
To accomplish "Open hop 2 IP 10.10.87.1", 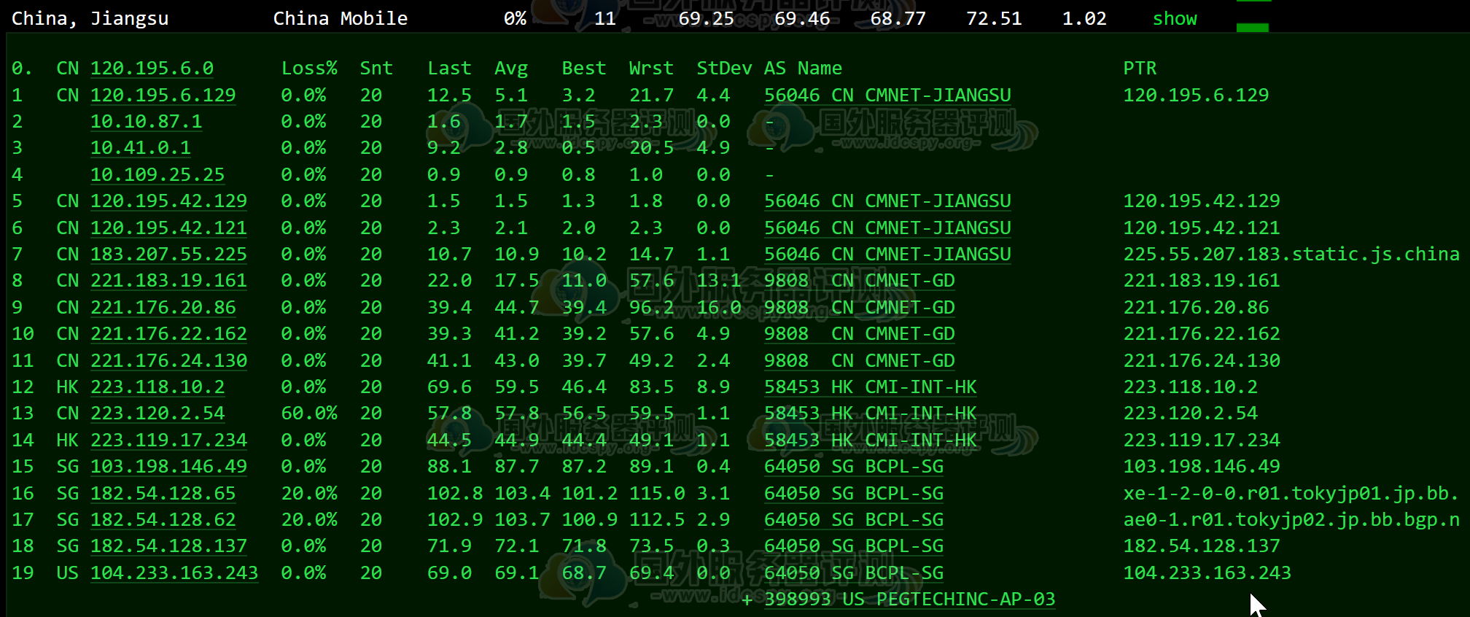I will pos(146,122).
